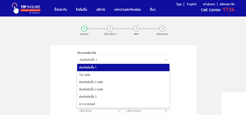Click the ประเภทประกัน dropdown chevron arrow
Screen dimensions: 246x115
(x=166, y=60)
